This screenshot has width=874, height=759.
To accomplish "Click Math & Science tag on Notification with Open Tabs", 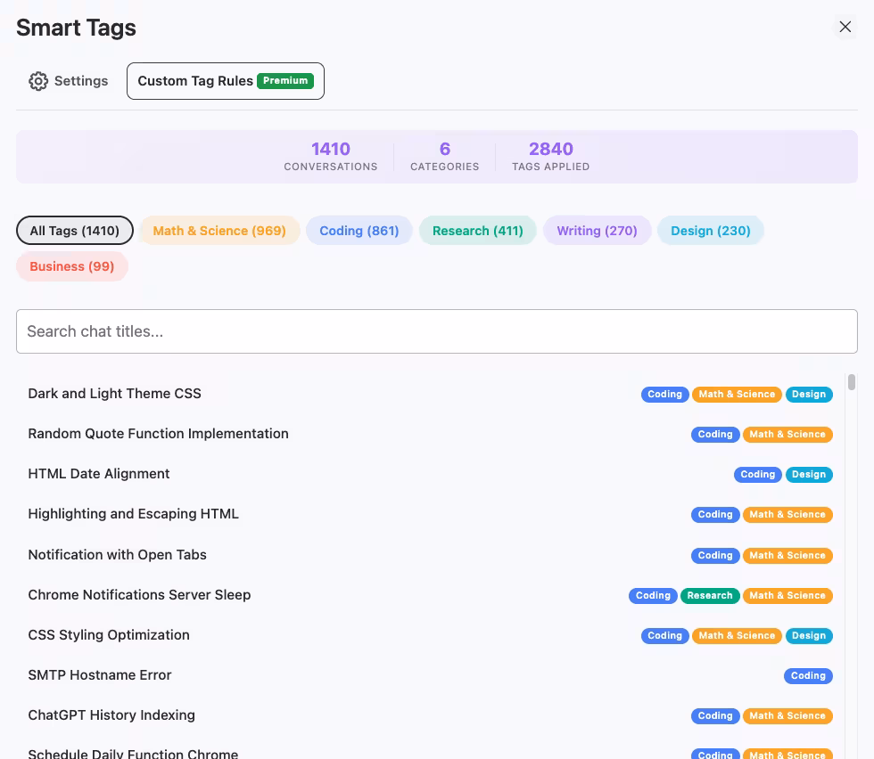I will [787, 555].
